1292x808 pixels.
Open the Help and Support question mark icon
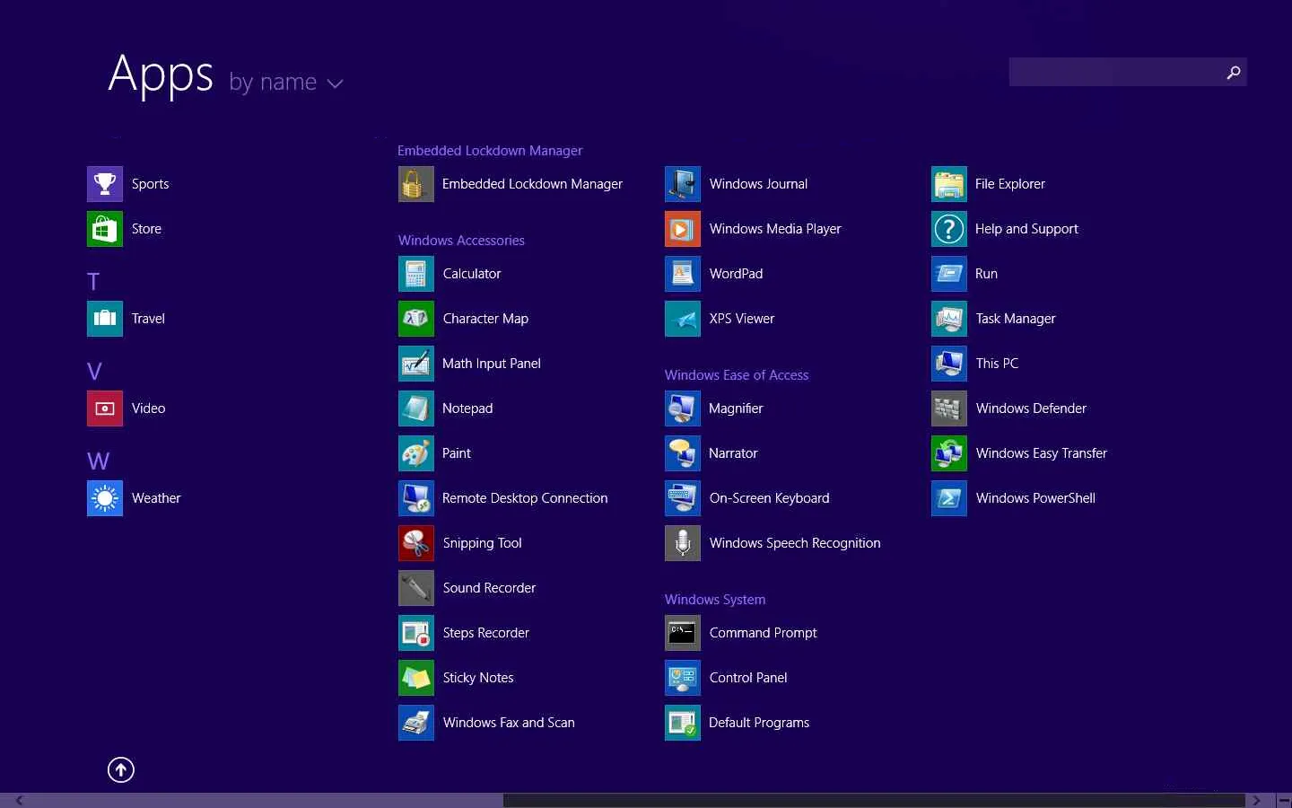click(949, 229)
